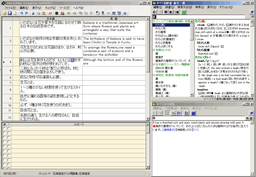Viewport: 256px width, 177px height.
Task: Click the Undo arrow icon
Action: click(21, 13)
